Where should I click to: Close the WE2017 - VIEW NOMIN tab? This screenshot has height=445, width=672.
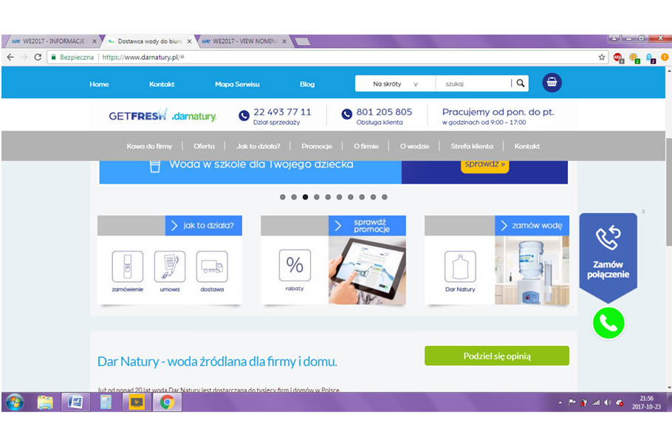pyautogui.click(x=284, y=41)
